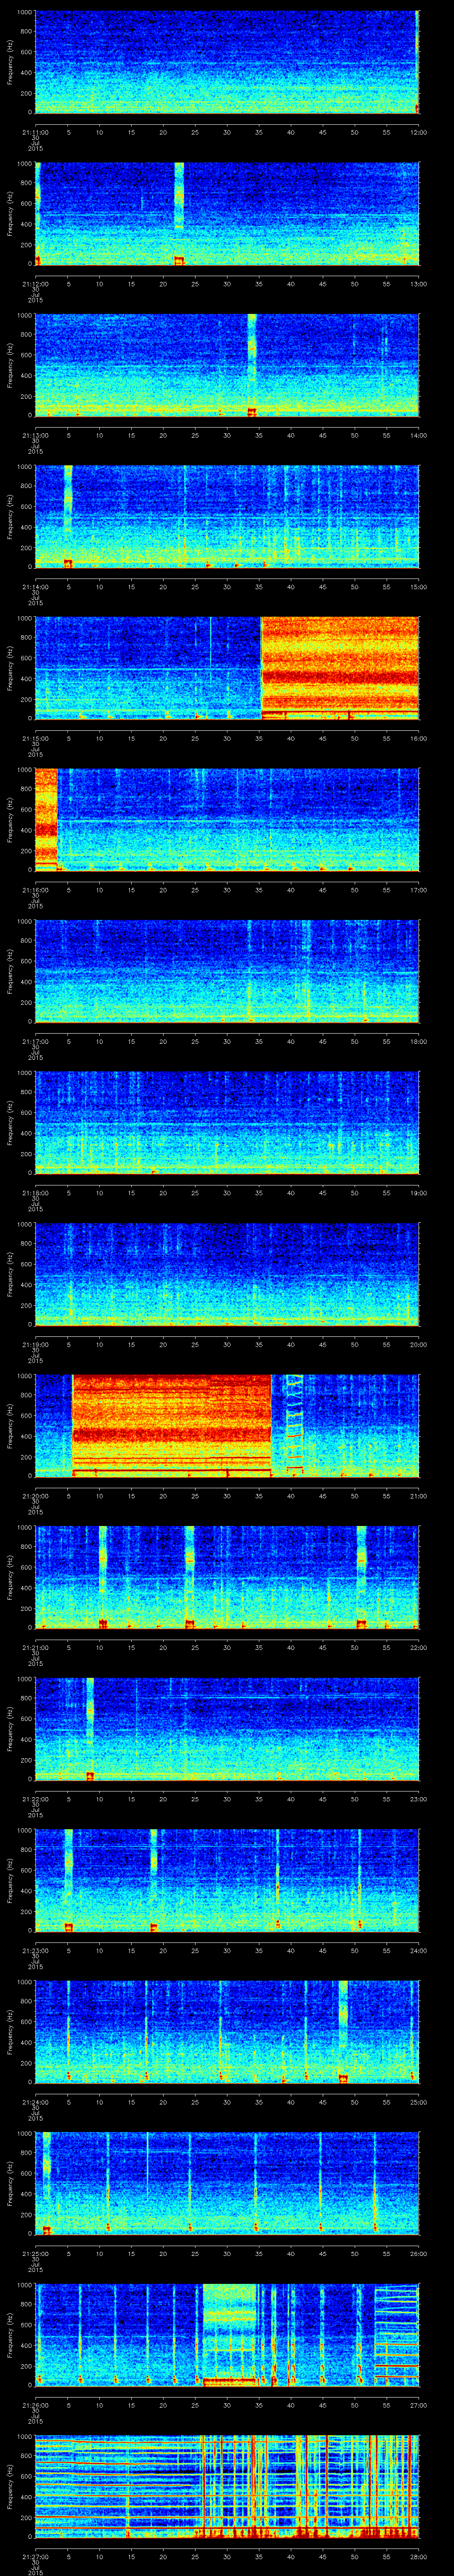Select the 21:19:00 start time label
Image resolution: width=454 pixels, height=2576 pixels.
35,1343
